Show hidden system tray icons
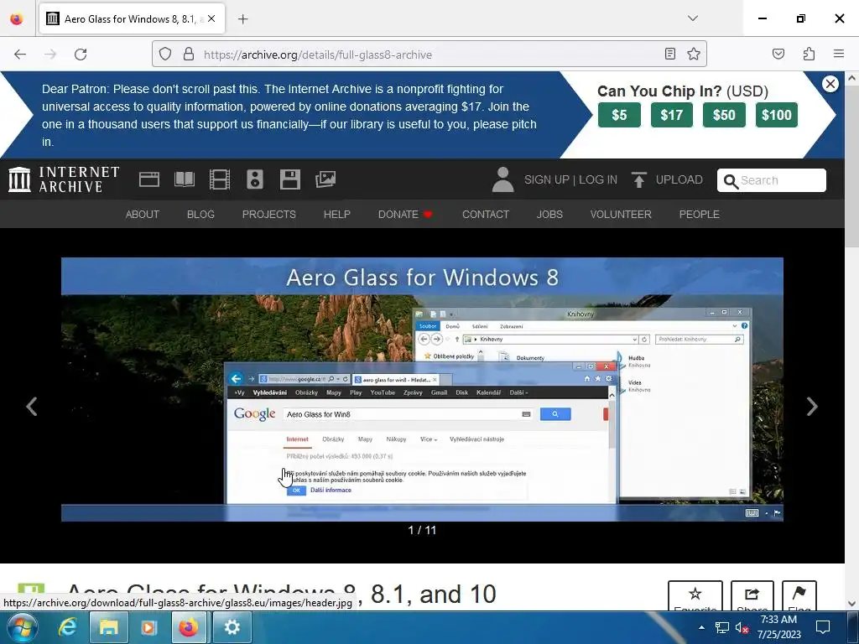Viewport: 859px width, 644px height. (701, 627)
